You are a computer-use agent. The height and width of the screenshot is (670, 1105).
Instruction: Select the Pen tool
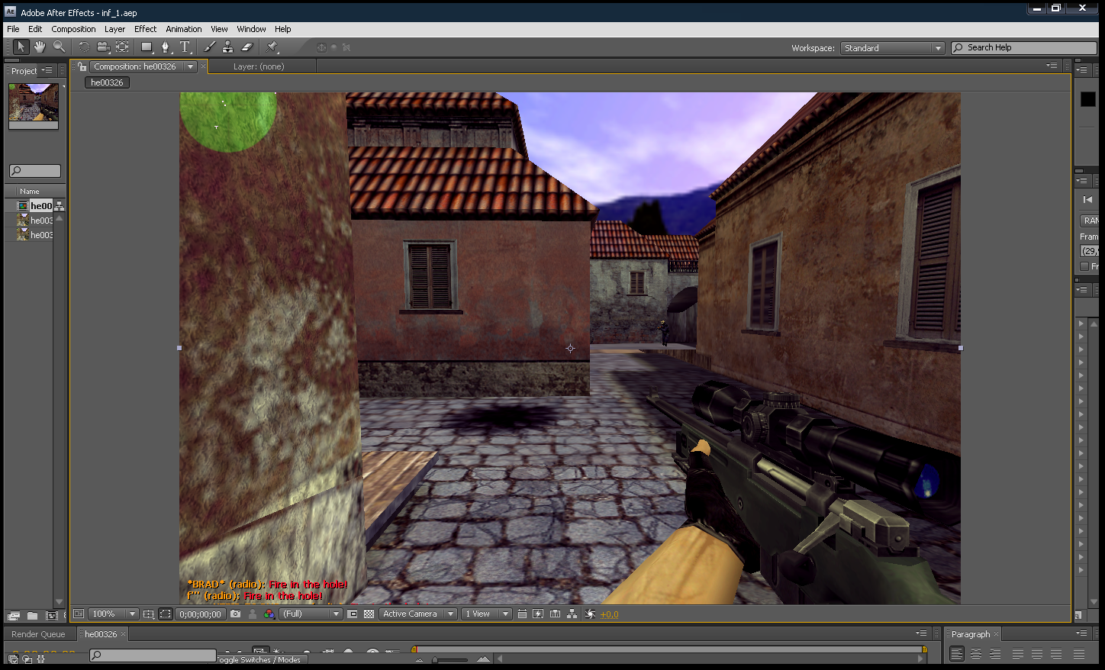pyautogui.click(x=166, y=47)
